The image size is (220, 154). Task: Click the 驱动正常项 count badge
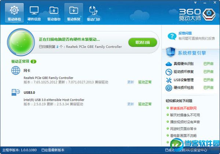coord(33,62)
